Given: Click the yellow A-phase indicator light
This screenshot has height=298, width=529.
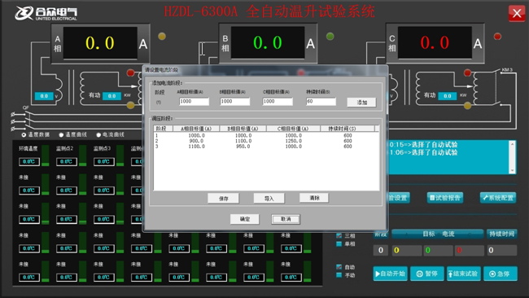Looking at the screenshot, I should point(162,36).
